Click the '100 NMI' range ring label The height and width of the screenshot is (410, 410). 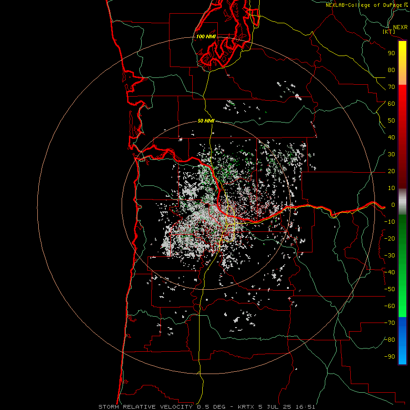(206, 36)
